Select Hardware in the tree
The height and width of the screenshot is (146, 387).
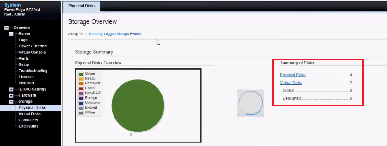coord(27,95)
